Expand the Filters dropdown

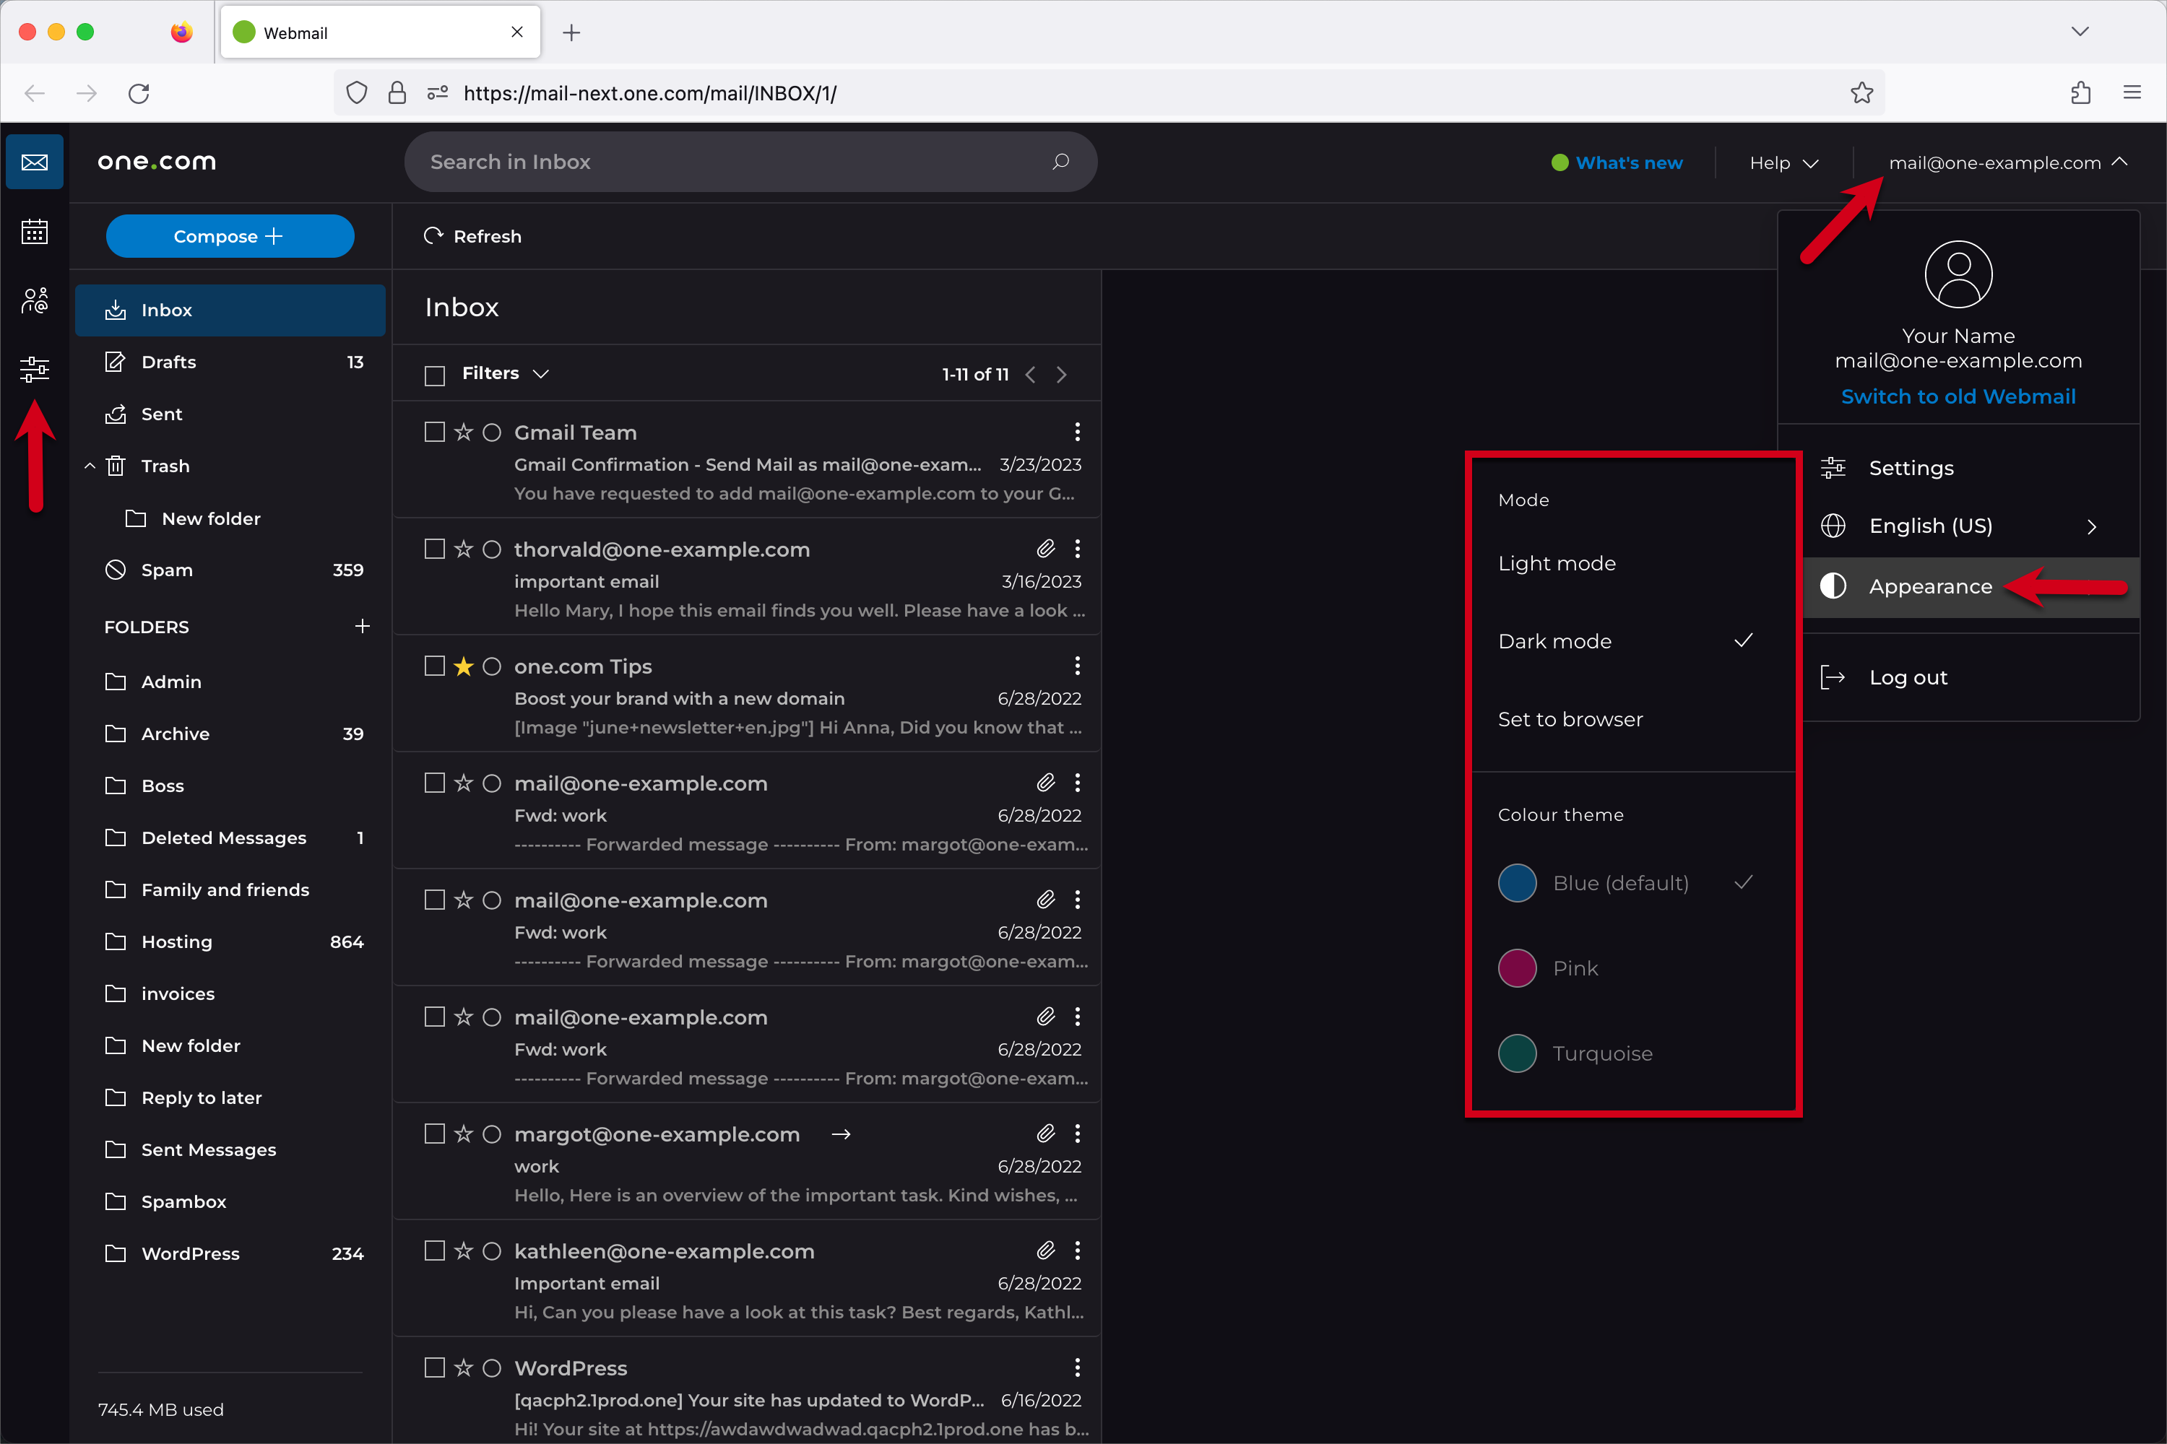505,373
